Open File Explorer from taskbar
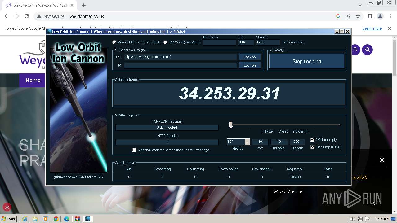397x223 pixels. coord(35,219)
